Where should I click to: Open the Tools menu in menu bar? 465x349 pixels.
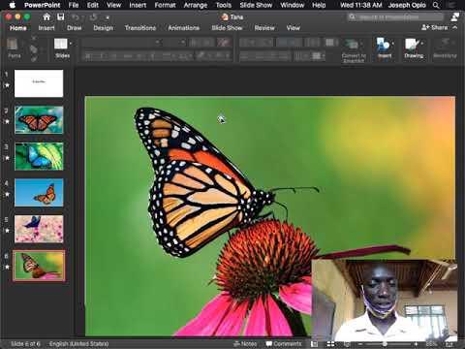tap(224, 5)
